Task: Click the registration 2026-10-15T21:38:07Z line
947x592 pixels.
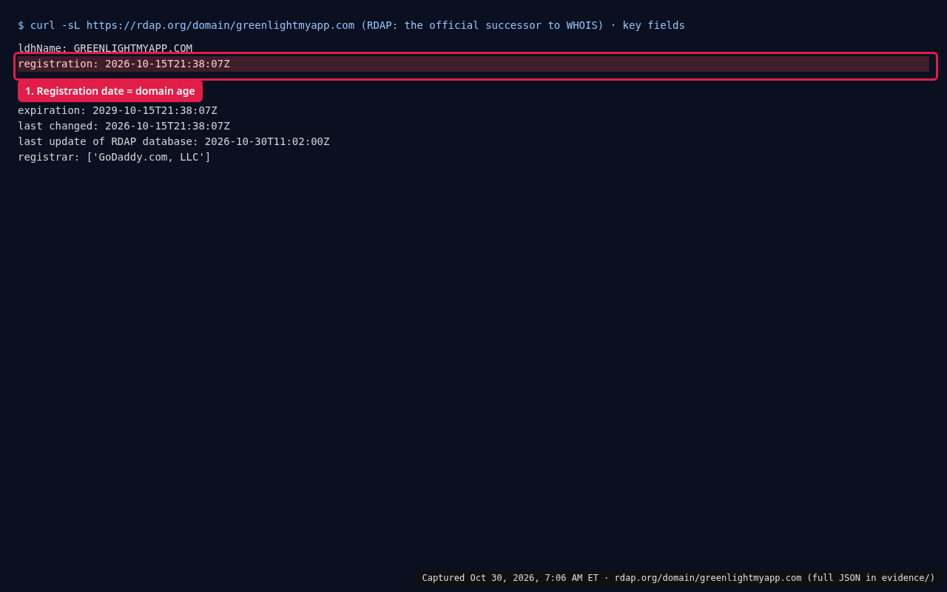Action: pyautogui.click(x=473, y=64)
